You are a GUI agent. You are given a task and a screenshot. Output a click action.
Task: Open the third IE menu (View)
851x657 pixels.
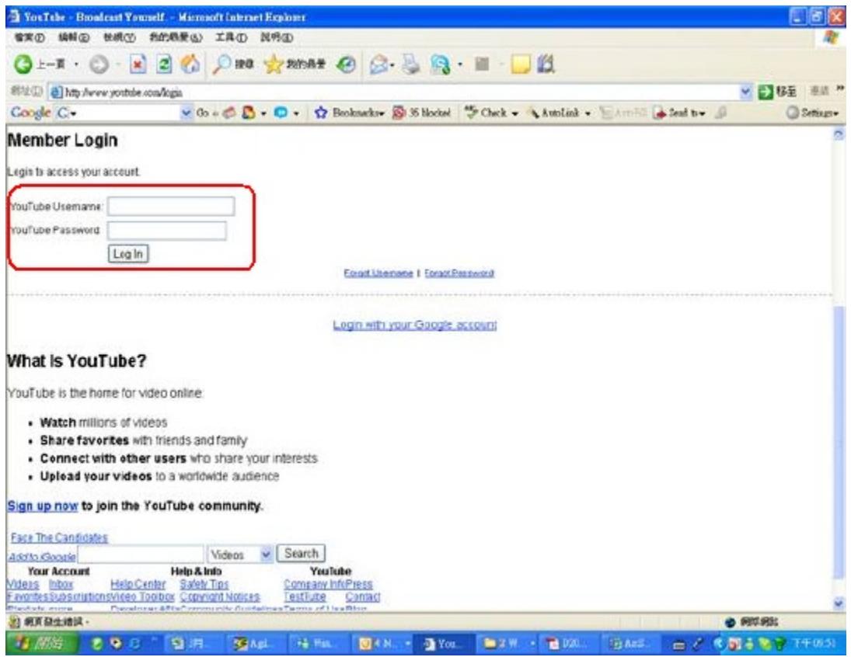tap(120, 37)
